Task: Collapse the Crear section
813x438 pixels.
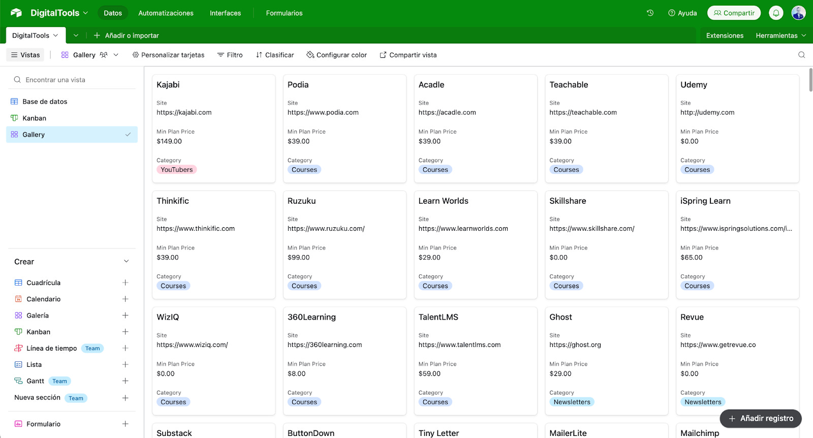Action: coord(126,262)
